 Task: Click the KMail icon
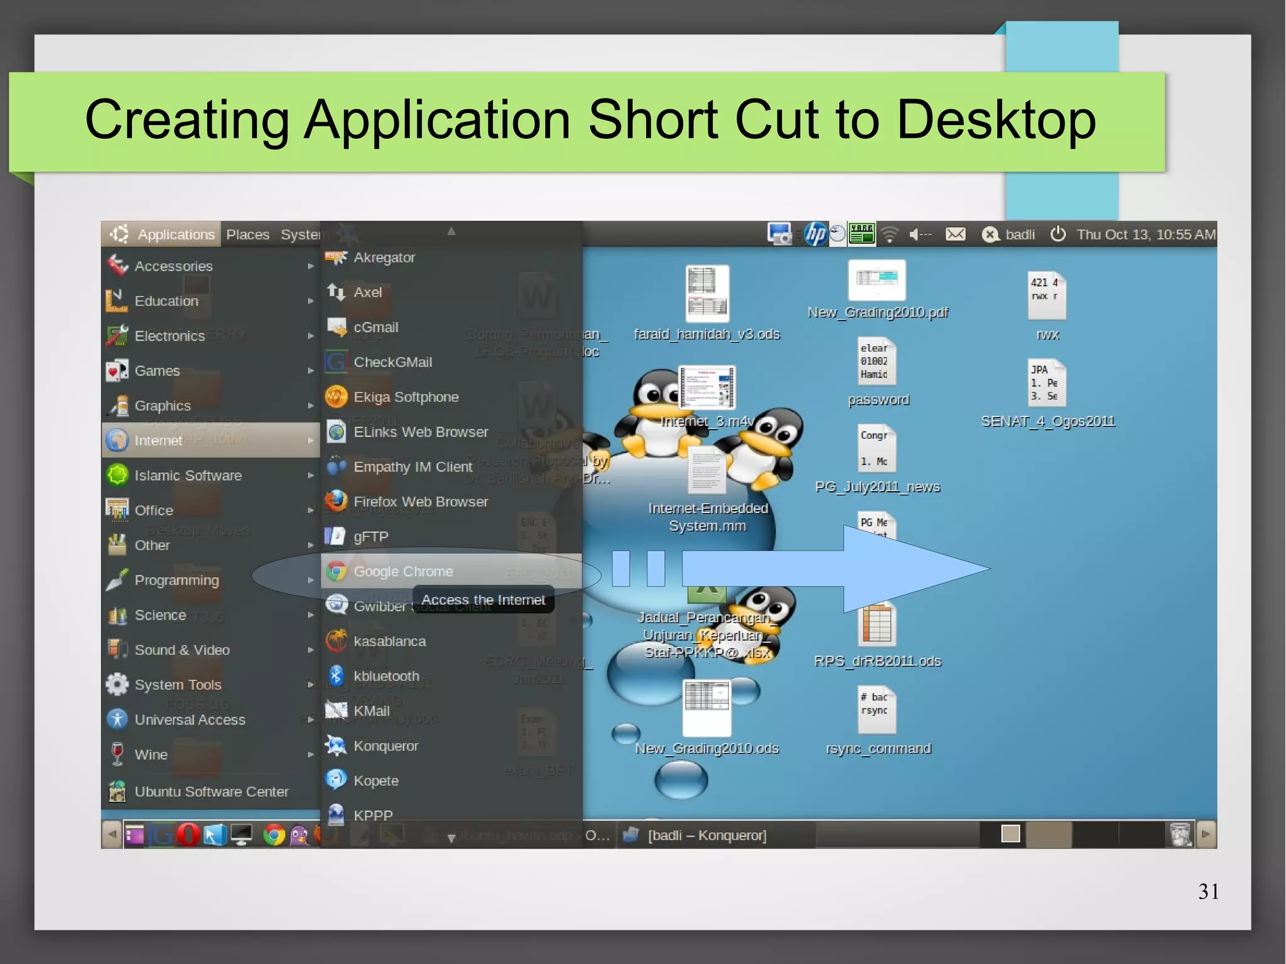pyautogui.click(x=336, y=711)
